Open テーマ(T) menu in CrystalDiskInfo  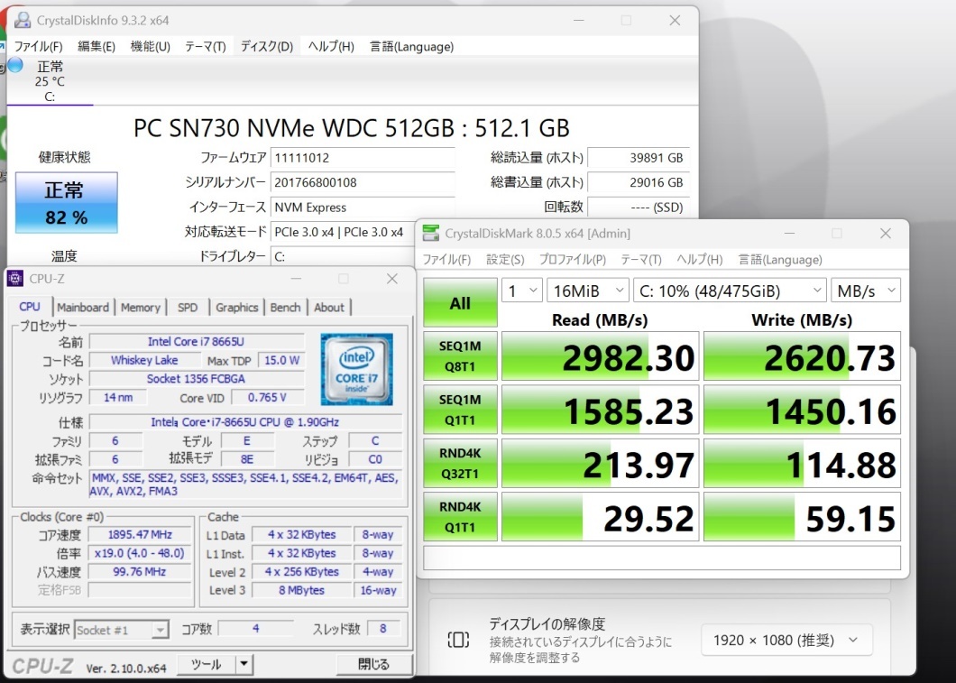click(206, 46)
